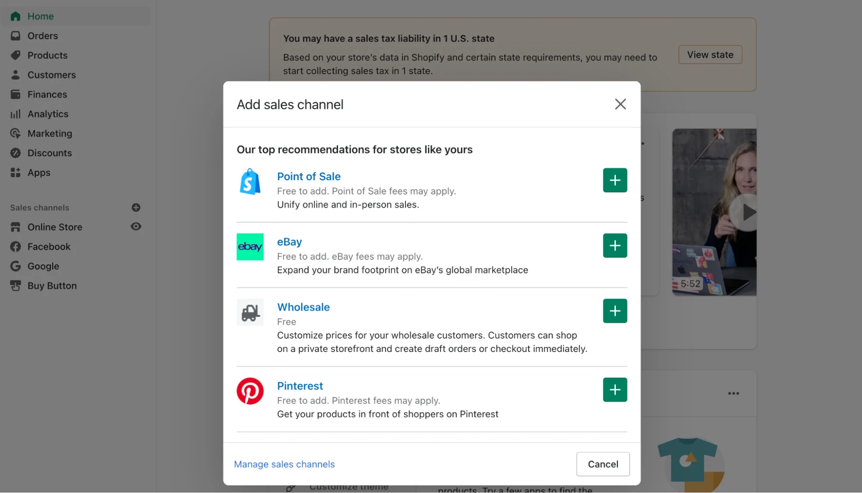
Task: Open Online Store sales channel
Action: point(55,227)
